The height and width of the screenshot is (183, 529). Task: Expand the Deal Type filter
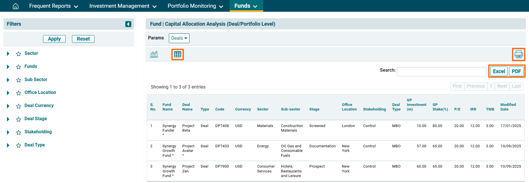8,145
